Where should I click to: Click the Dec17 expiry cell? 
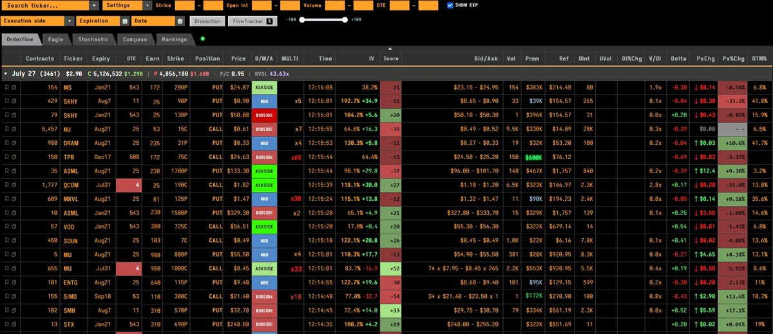(x=101, y=157)
